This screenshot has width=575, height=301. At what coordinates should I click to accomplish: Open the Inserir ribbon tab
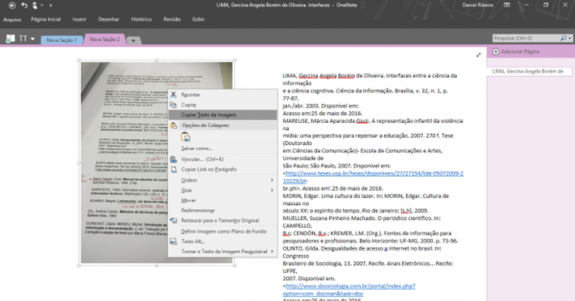(79, 20)
